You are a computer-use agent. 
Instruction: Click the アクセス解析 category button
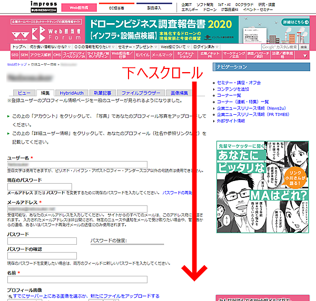click(x=41, y=55)
